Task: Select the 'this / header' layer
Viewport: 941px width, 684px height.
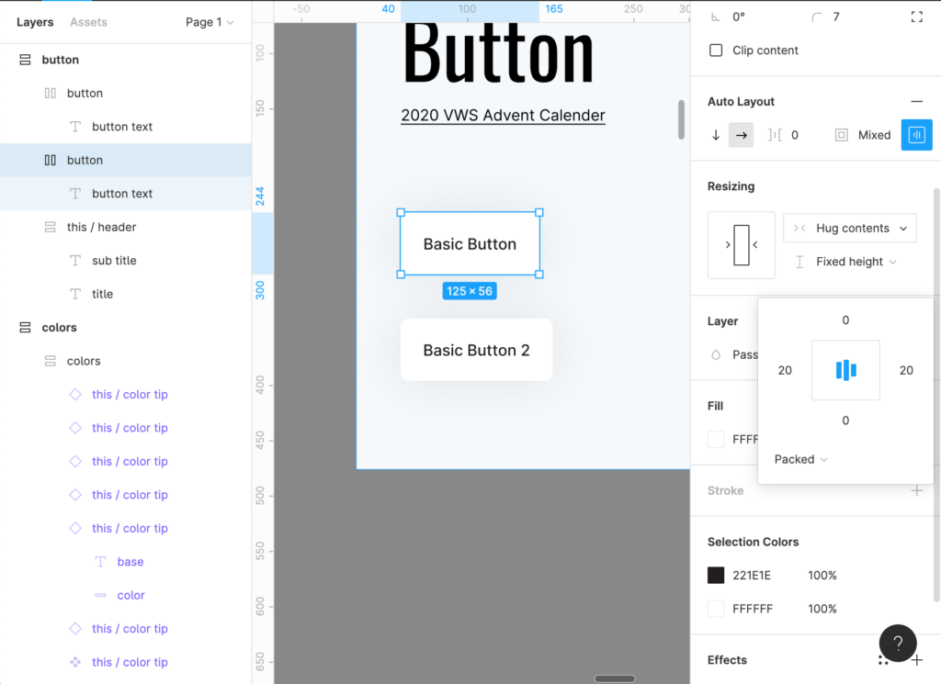Action: 101,227
